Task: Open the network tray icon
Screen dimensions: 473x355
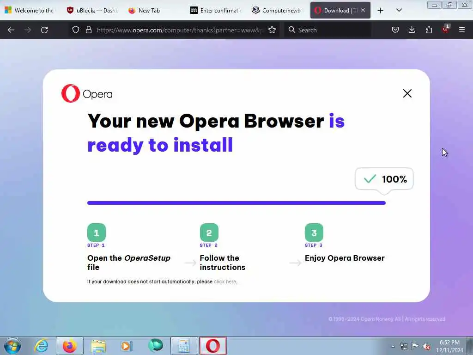Action: click(x=404, y=346)
